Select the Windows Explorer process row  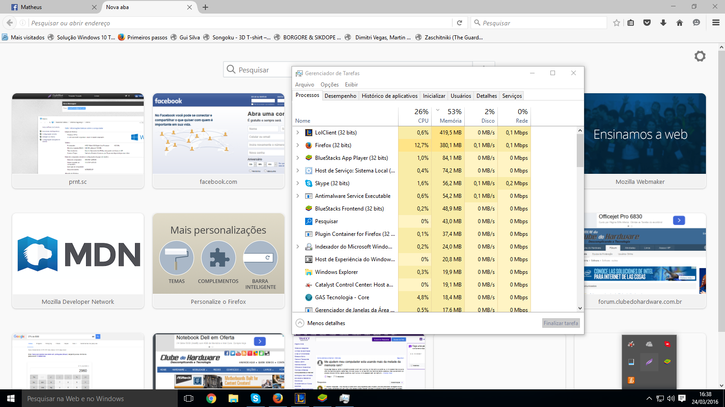(412, 272)
